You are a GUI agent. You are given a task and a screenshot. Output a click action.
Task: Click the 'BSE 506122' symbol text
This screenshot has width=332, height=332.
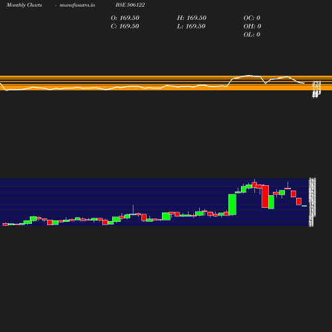coord(130,5)
